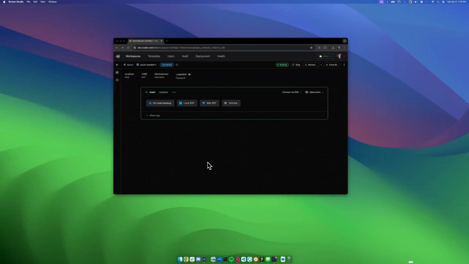Open the info icon next to Connected badge
The height and width of the screenshot is (264, 469).
(x=177, y=65)
